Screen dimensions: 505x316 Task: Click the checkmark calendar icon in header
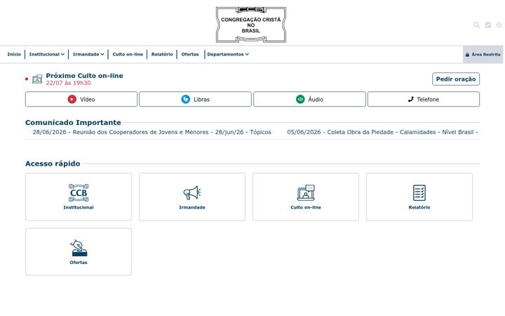pyautogui.click(x=488, y=25)
